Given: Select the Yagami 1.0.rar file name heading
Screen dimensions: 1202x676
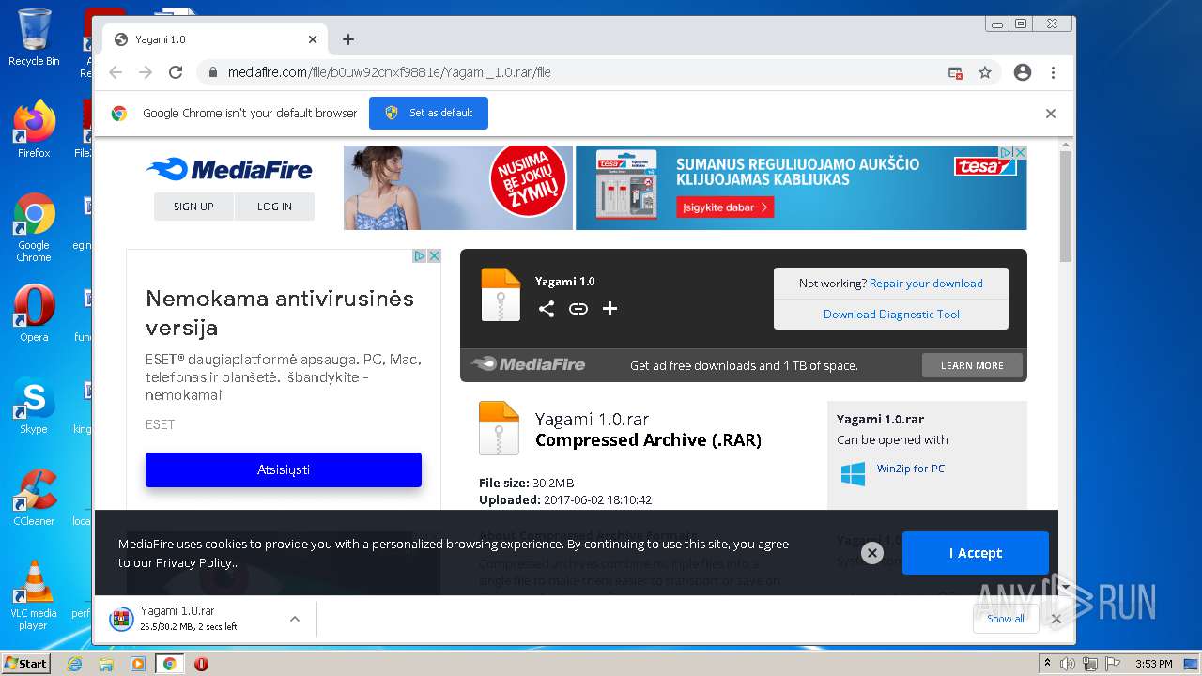Looking at the screenshot, I should [592, 420].
